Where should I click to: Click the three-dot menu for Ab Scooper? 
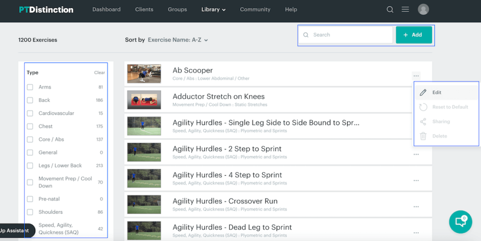[416, 76]
